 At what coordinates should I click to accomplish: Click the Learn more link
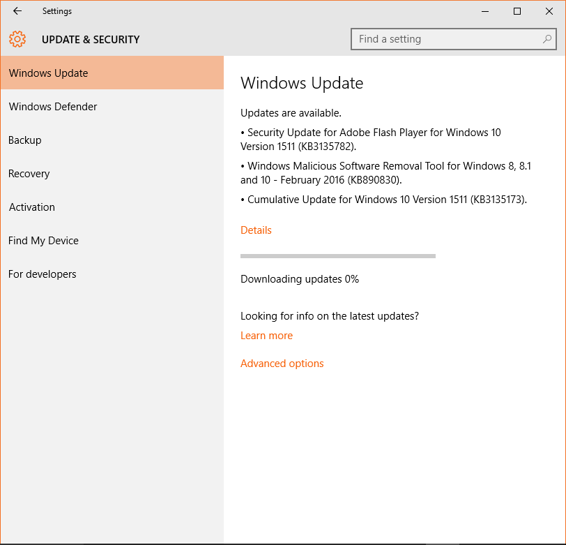tap(266, 336)
